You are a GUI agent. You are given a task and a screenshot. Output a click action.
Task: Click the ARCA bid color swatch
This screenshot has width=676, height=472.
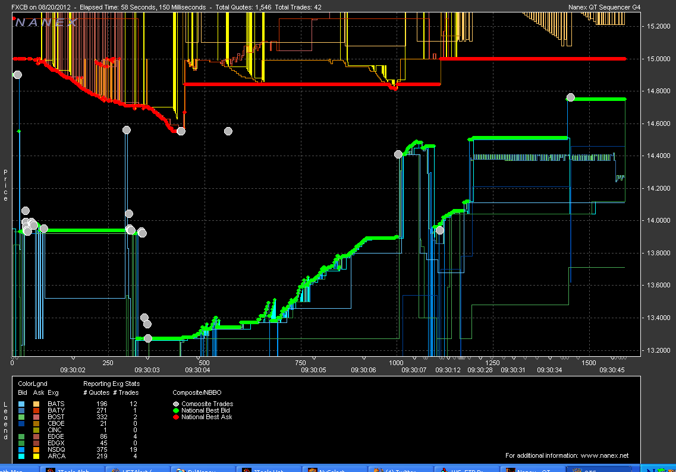(x=21, y=456)
